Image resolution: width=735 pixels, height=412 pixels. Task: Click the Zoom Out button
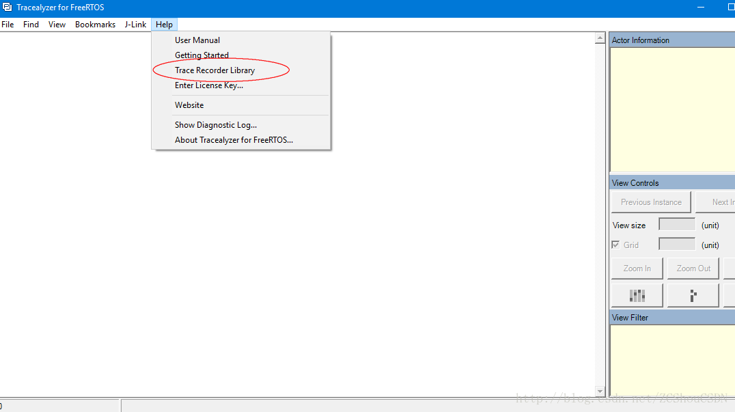coord(693,269)
